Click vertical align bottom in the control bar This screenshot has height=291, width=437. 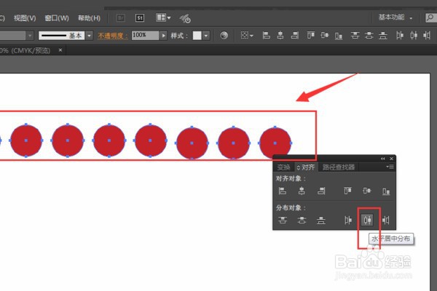339,36
